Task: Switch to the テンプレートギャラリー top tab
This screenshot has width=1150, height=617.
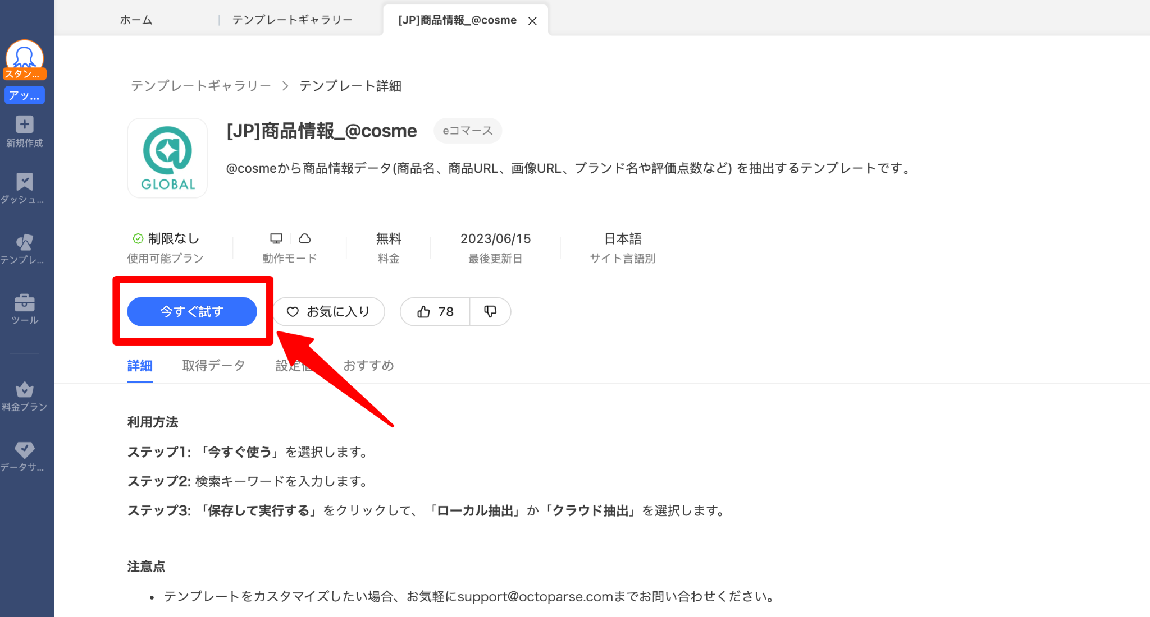Action: [293, 20]
